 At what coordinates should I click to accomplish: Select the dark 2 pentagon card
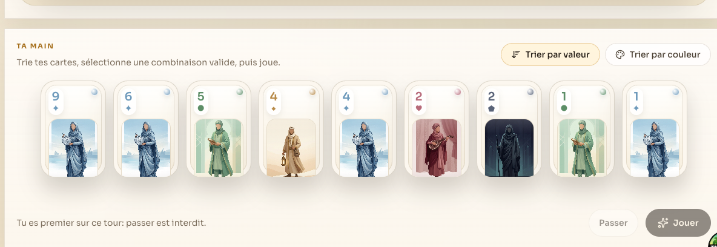pos(509,129)
